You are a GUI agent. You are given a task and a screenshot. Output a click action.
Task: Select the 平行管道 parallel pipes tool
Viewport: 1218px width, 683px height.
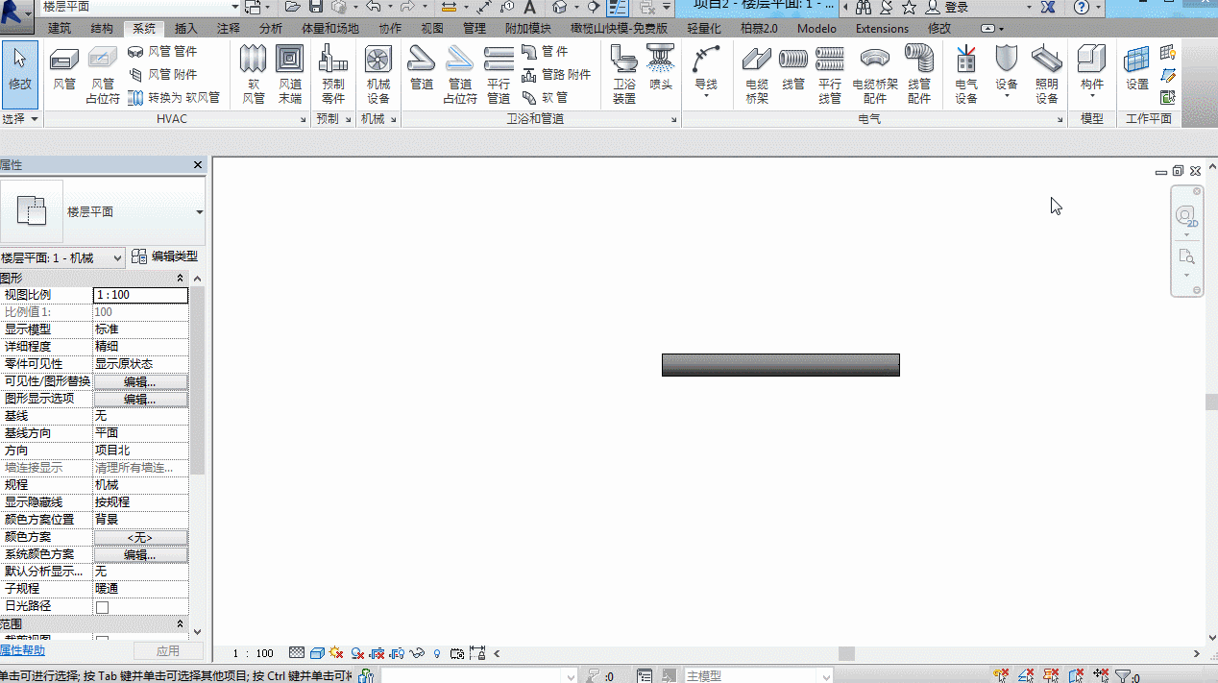499,74
